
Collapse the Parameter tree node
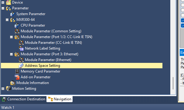(3, 8)
